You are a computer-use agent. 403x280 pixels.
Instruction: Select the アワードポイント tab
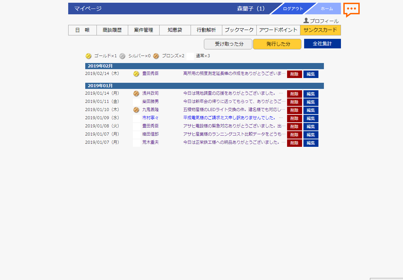click(x=278, y=30)
